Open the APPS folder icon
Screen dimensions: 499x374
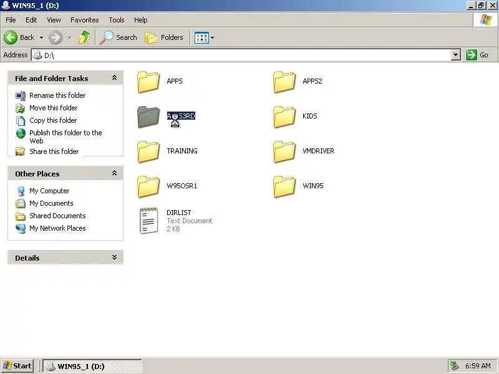[148, 82]
